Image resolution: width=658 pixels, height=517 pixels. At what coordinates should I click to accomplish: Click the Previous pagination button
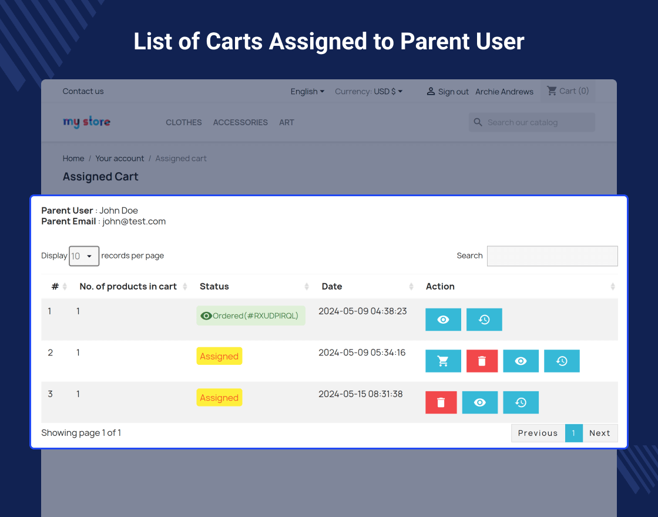[538, 433]
